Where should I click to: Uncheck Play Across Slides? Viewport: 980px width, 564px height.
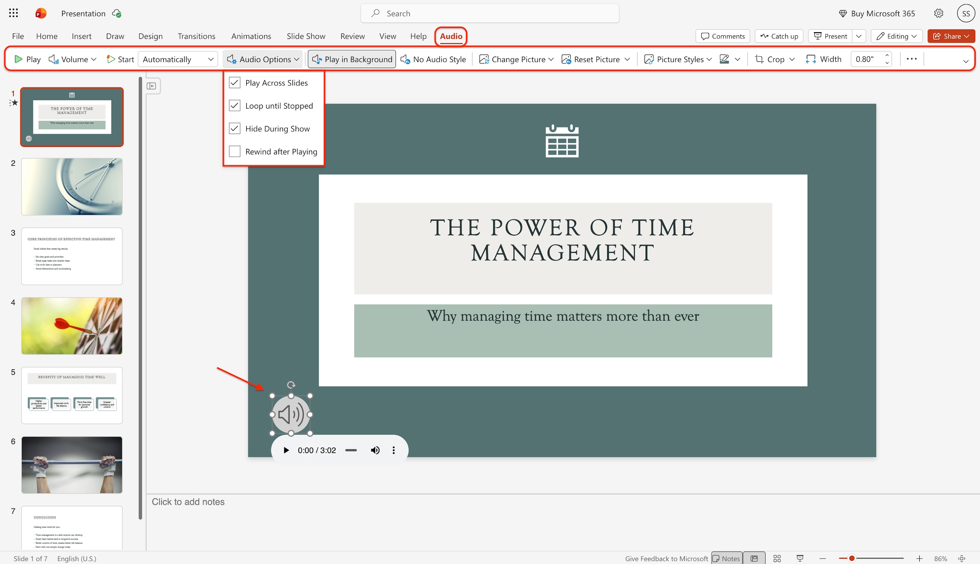click(x=234, y=82)
